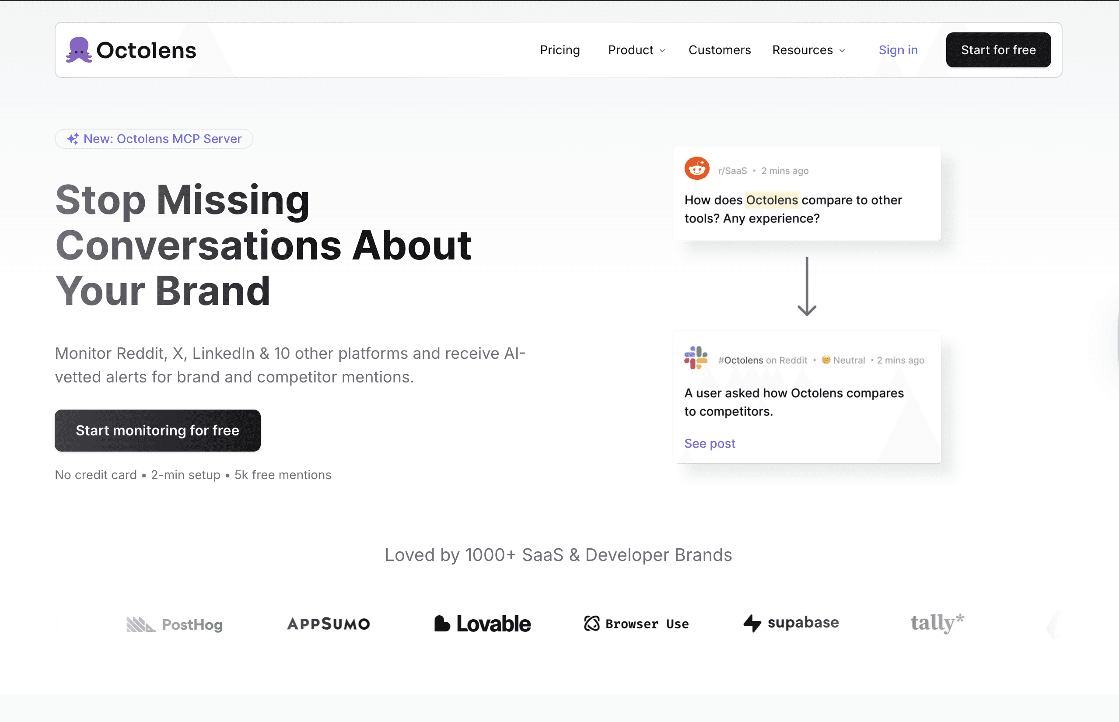The image size is (1119, 722).
Task: Open the Pricing page
Action: 559,50
